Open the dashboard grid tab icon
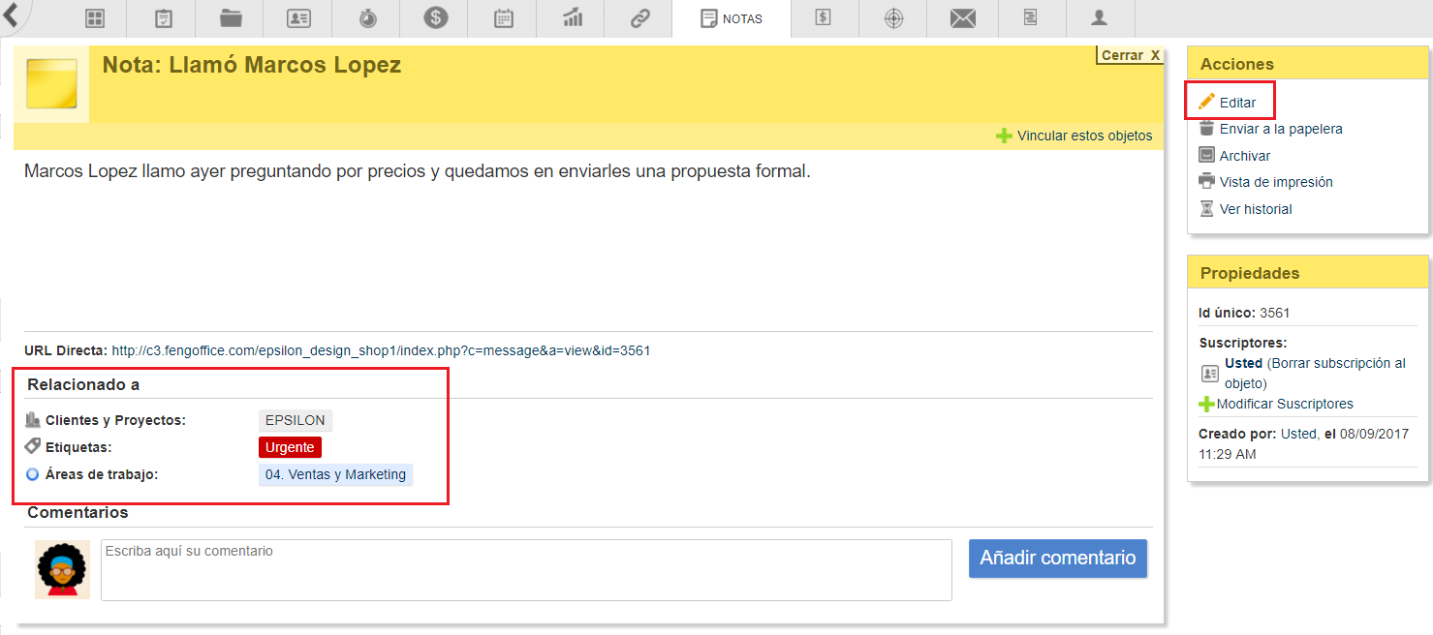This screenshot has width=1433, height=635. (x=94, y=18)
